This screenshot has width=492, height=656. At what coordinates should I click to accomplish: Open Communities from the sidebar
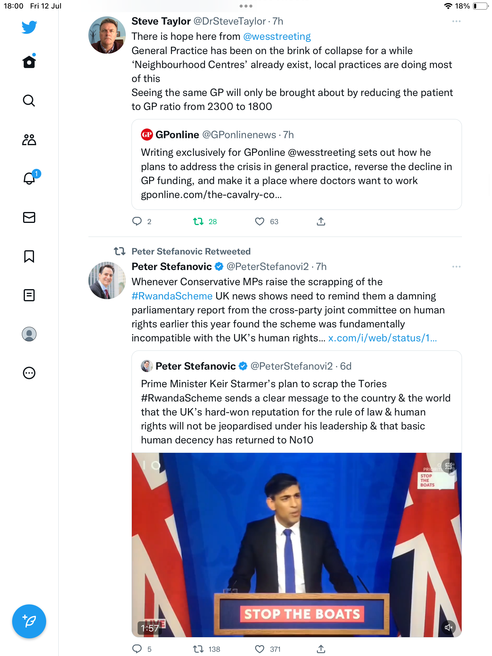(x=29, y=140)
